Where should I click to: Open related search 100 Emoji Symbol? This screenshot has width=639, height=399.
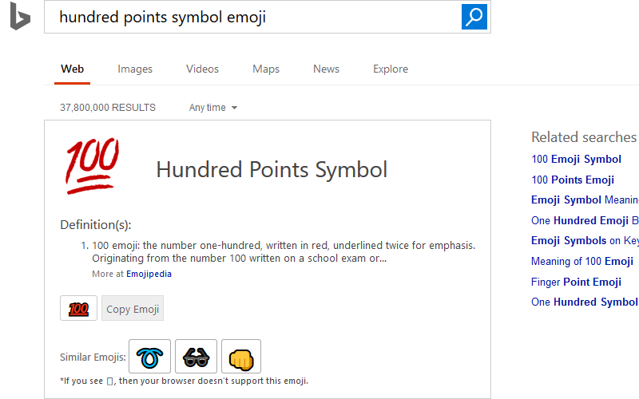[576, 159]
